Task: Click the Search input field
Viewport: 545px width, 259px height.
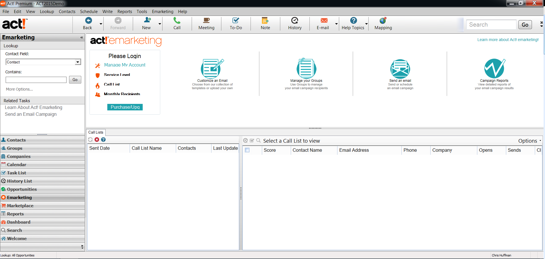Action: (491, 25)
